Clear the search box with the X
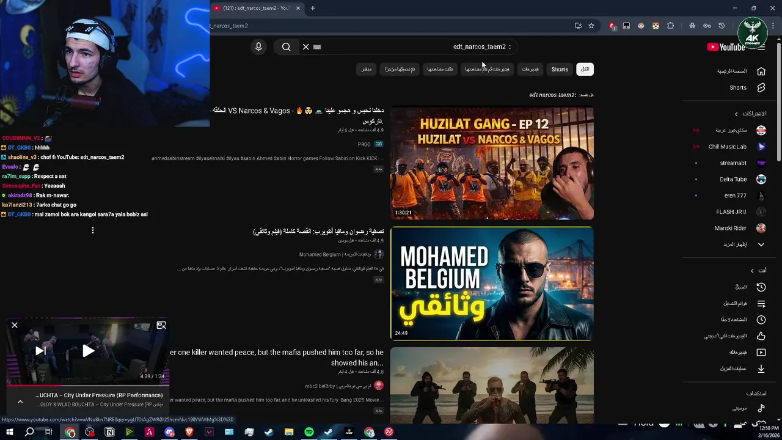Screen dimensions: 782x440 306,46
